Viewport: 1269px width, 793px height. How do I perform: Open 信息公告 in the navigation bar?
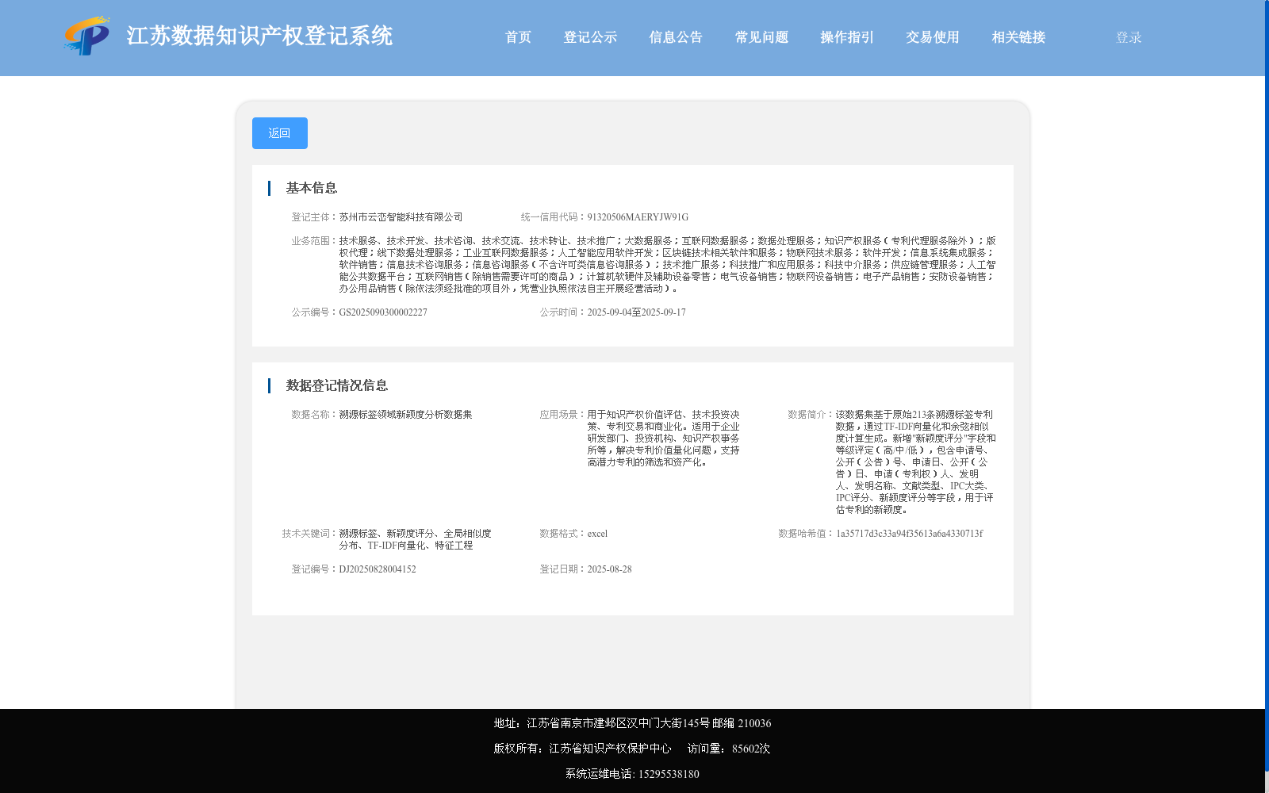click(x=676, y=37)
